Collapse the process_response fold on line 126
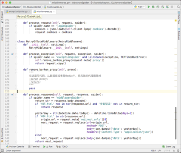This screenshot has height=153, width=181. pos(16,95)
